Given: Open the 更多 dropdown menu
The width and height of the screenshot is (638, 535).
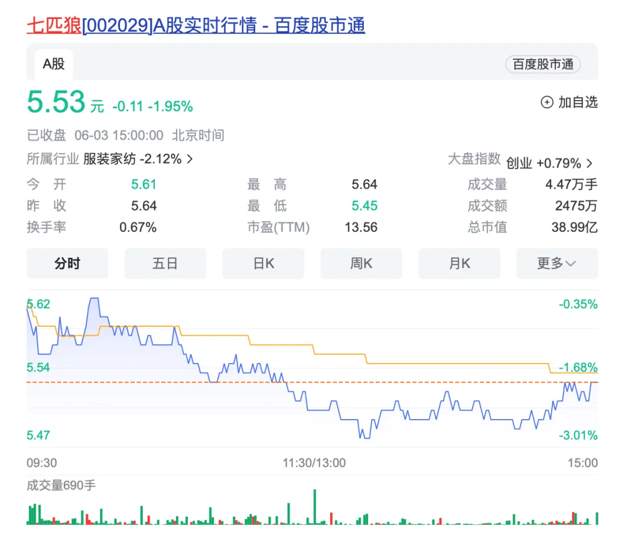Looking at the screenshot, I should pyautogui.click(x=556, y=264).
